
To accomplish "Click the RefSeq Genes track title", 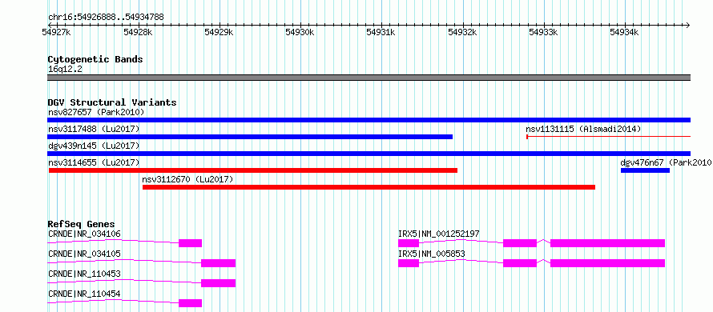I will click(x=82, y=224).
